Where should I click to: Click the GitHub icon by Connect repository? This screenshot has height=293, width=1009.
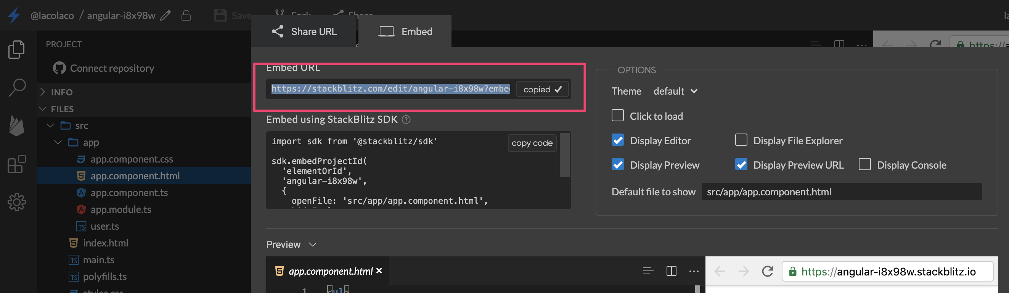click(x=59, y=68)
